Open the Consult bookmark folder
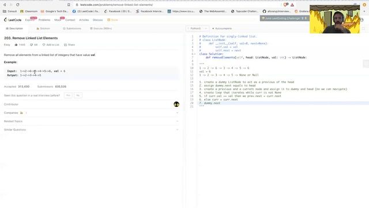The width and height of the screenshot is (369, 208). [x=10, y=11]
